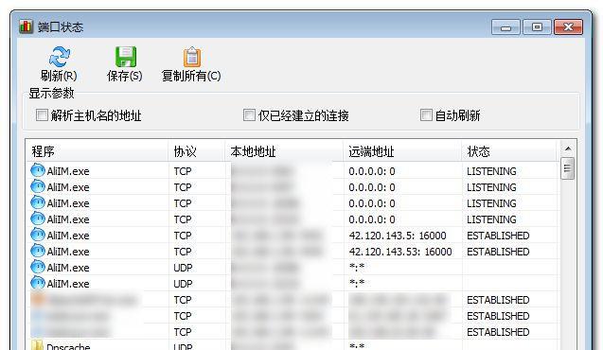The width and height of the screenshot is (603, 350).
Task: Click ESTABLISHED status in 42.120.143.5 row
Action: (x=498, y=236)
